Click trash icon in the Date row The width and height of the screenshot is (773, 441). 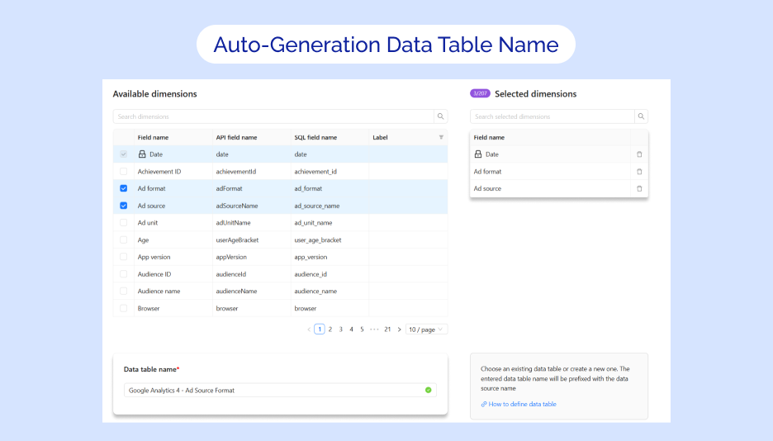coord(639,154)
